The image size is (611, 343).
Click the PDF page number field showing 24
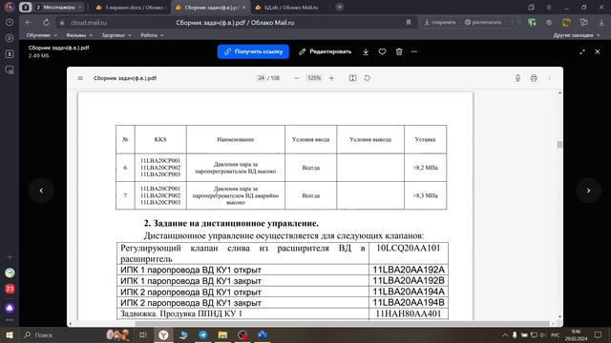[261, 78]
